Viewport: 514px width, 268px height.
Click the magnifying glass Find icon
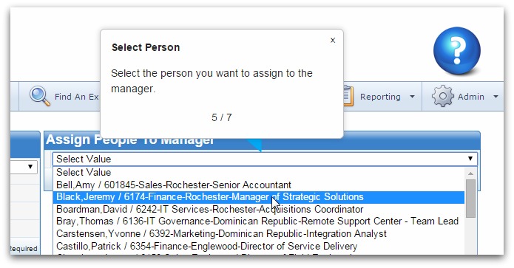pos(40,96)
